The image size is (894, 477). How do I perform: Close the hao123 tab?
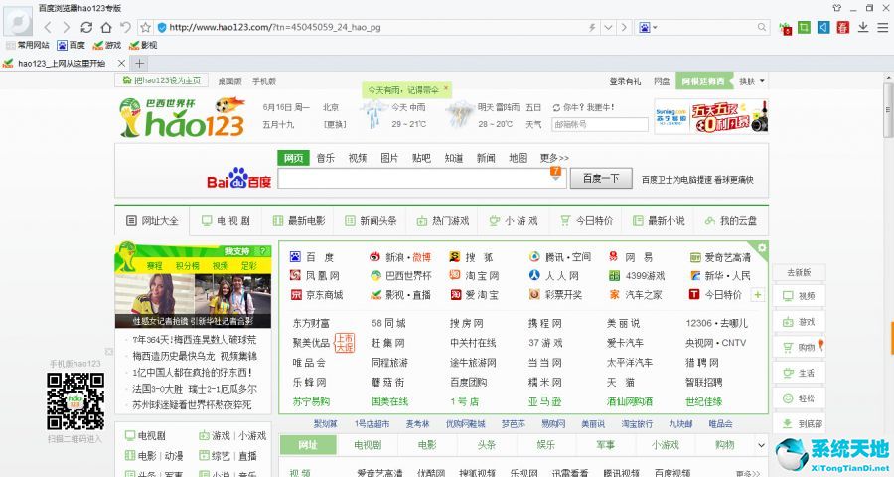(x=121, y=63)
